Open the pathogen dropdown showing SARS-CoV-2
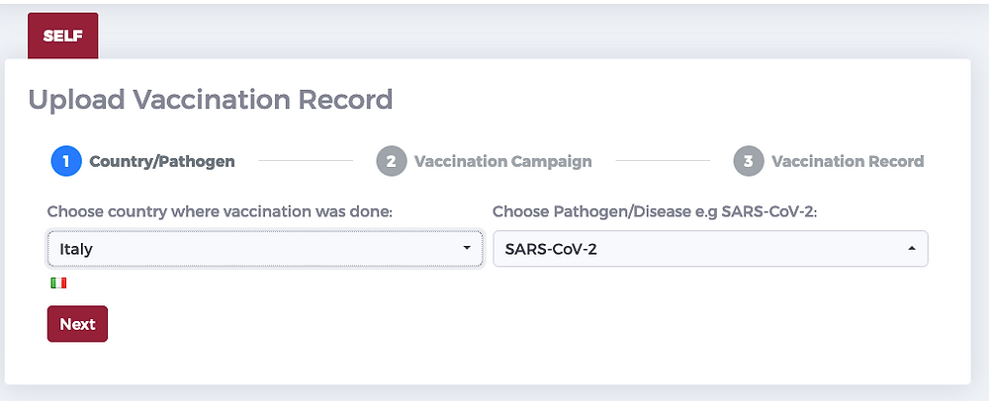Viewport: 989px width, 401px height. click(710, 249)
